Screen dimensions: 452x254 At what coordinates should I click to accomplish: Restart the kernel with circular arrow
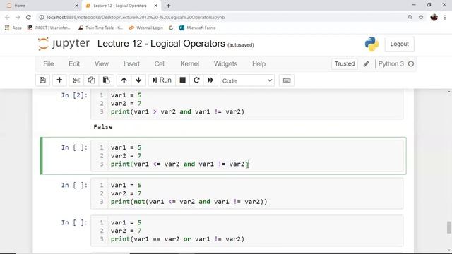[196, 80]
